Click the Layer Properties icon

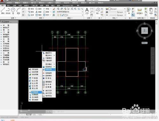(58, 9)
